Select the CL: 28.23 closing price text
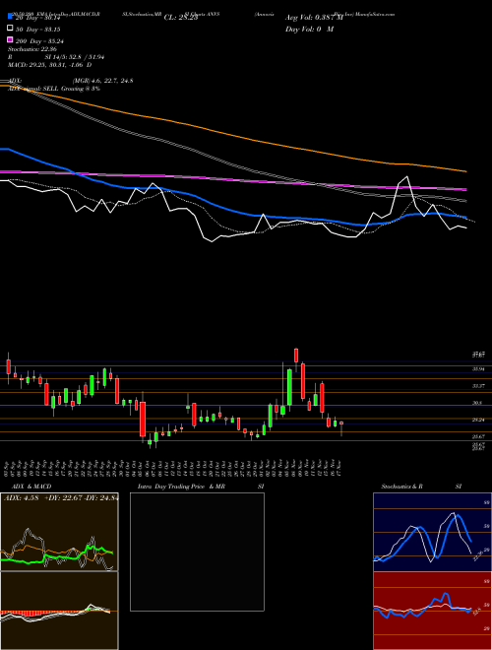This screenshot has width=492, height=650. click(x=181, y=18)
